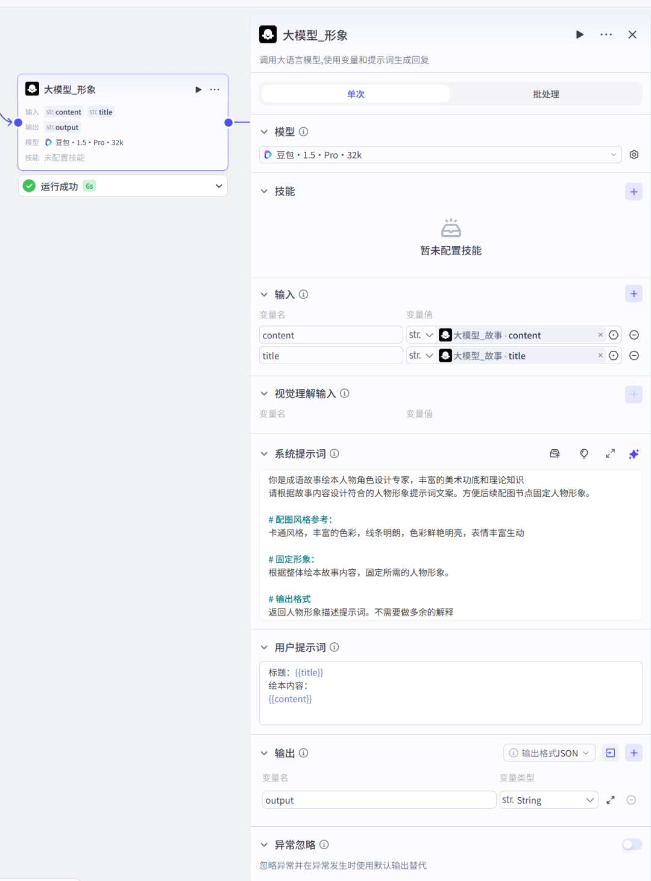The width and height of the screenshot is (651, 881).
Task: Edit the content variable name field
Action: point(331,335)
